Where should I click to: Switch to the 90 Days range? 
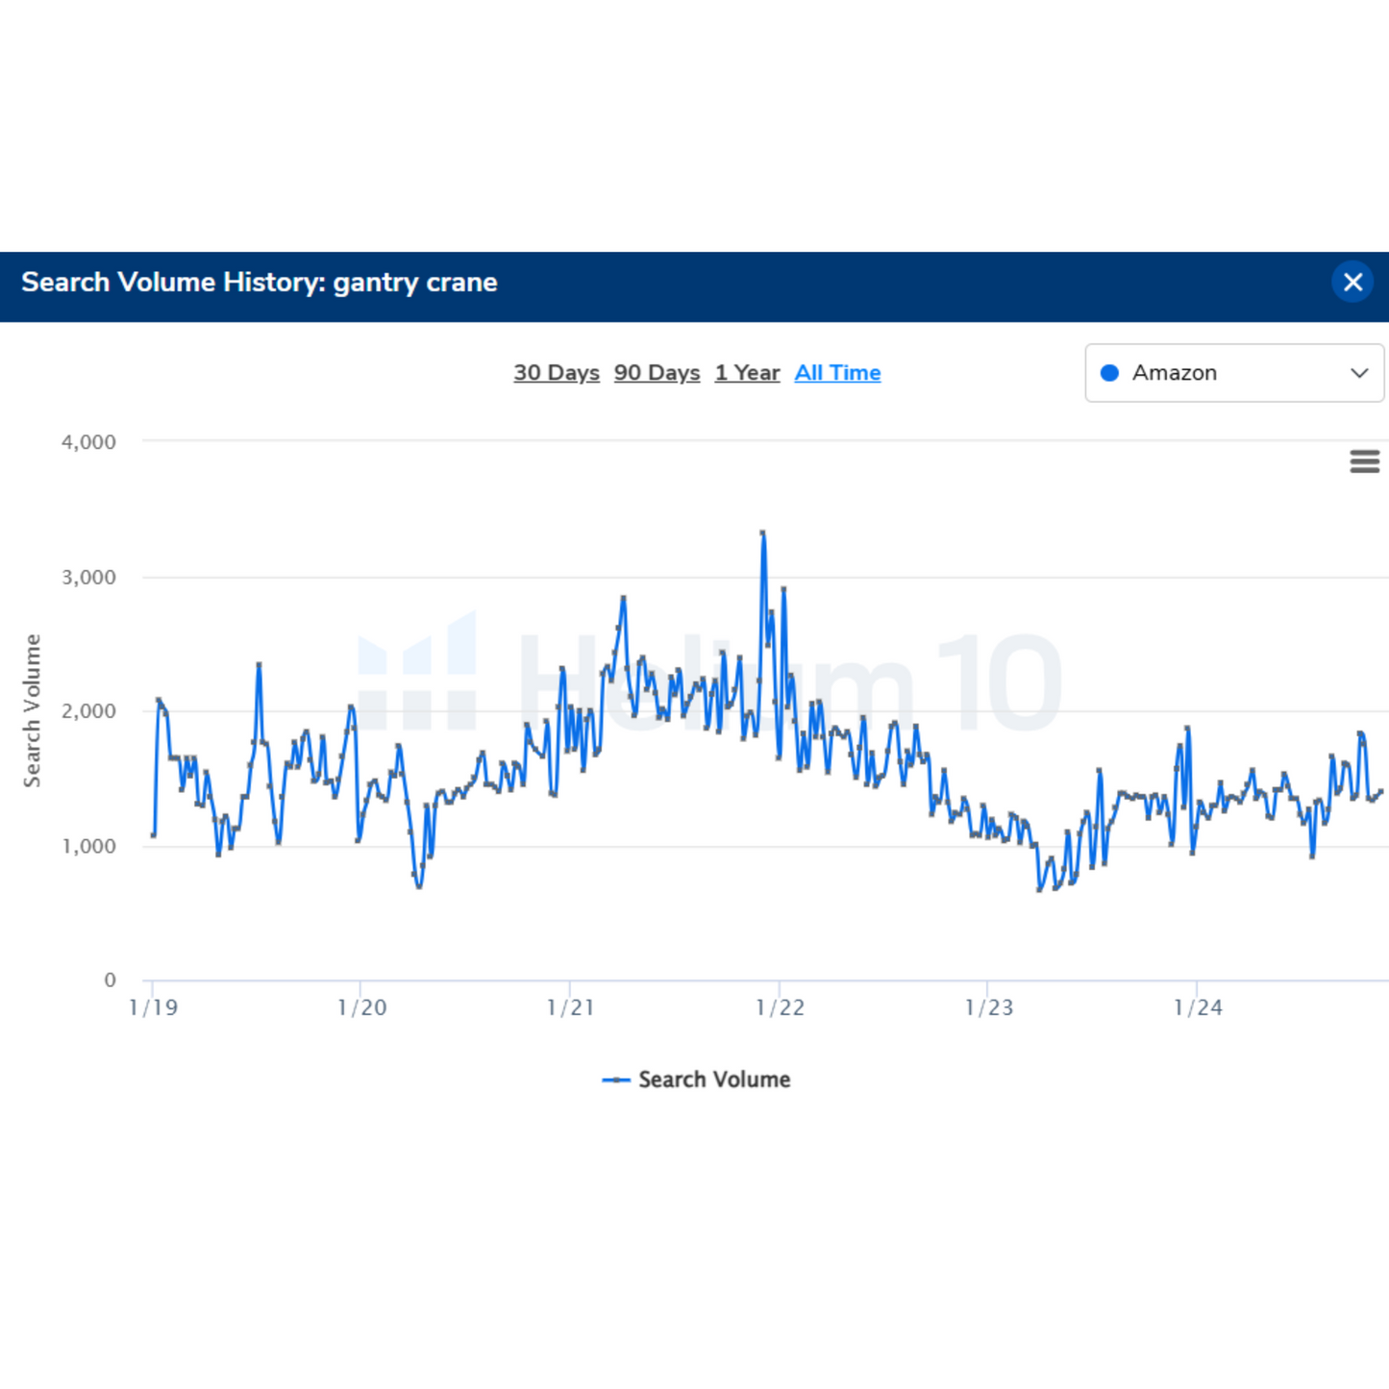point(657,373)
